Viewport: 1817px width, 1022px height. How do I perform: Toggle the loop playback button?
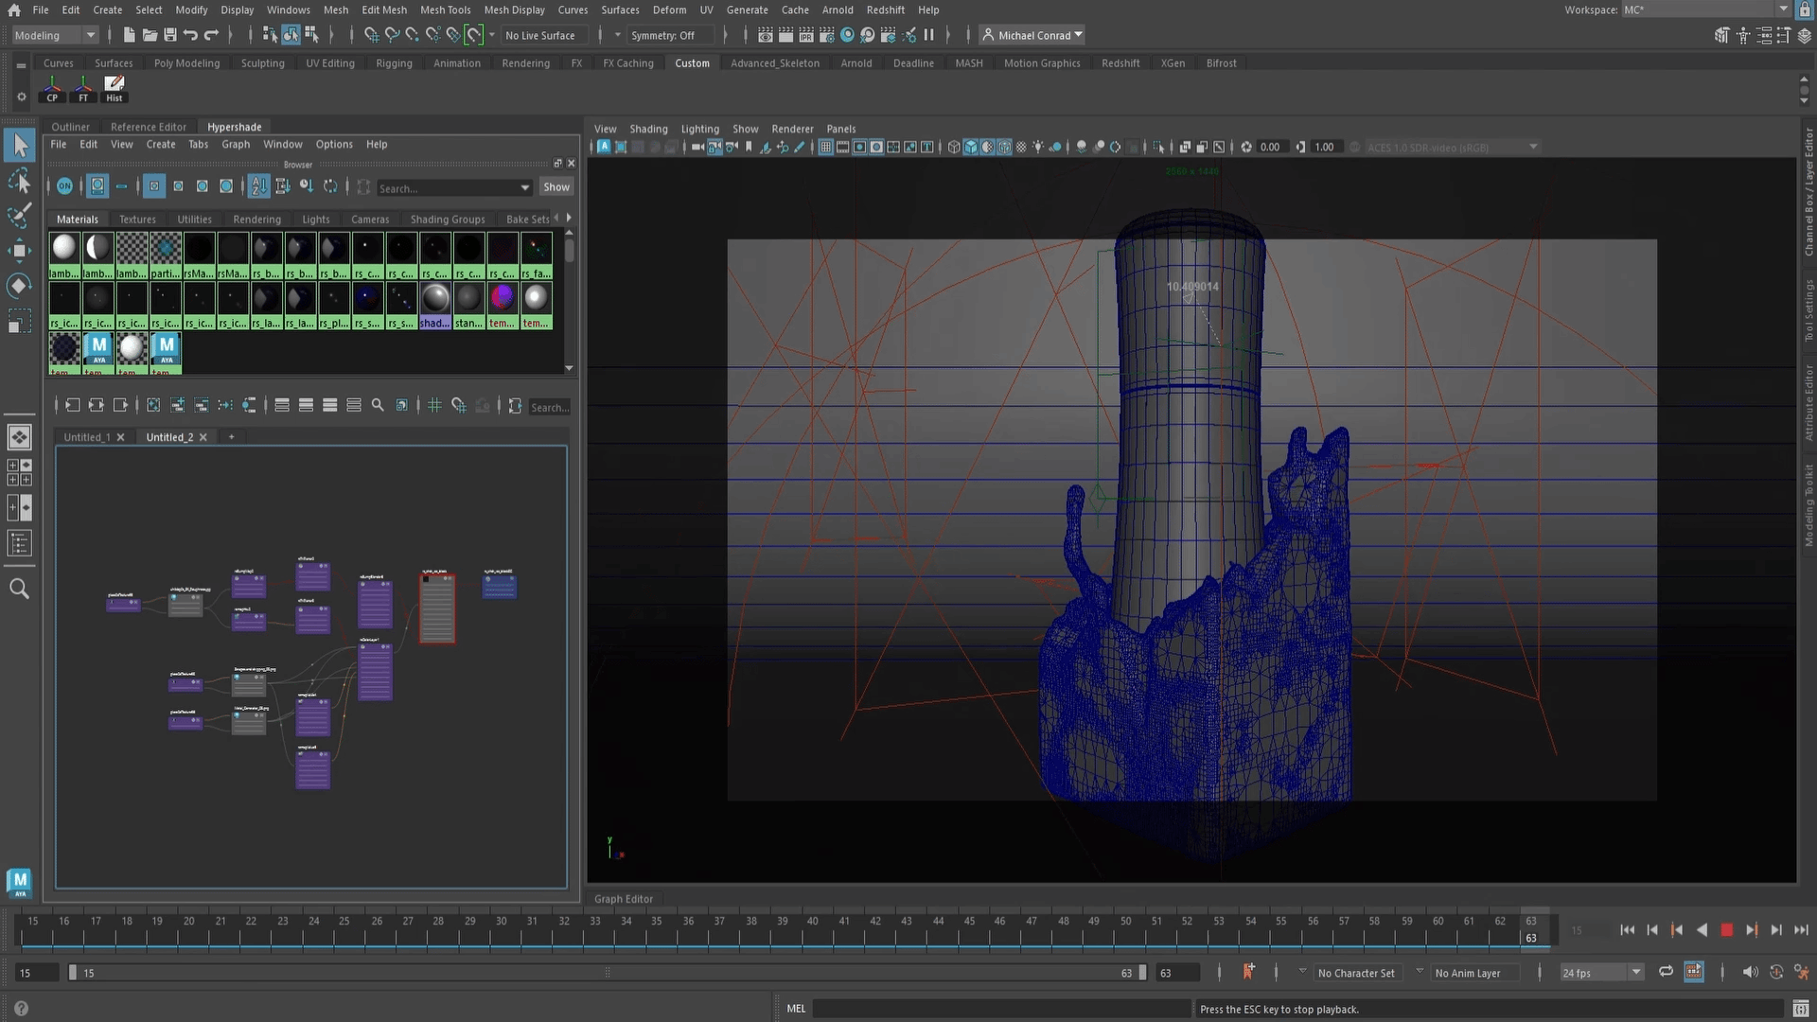coord(1666,972)
